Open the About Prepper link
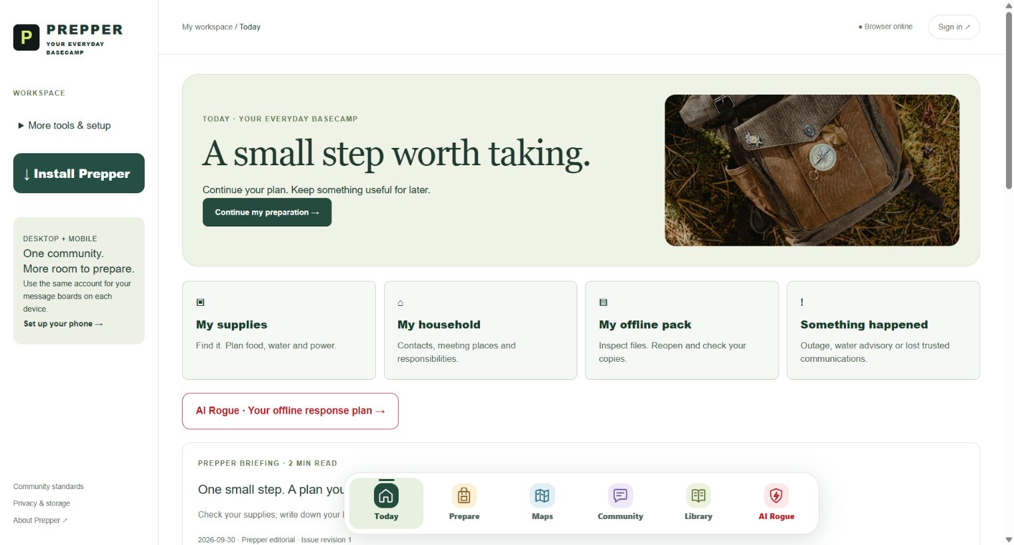Screen dimensions: 1014x545 [40, 520]
